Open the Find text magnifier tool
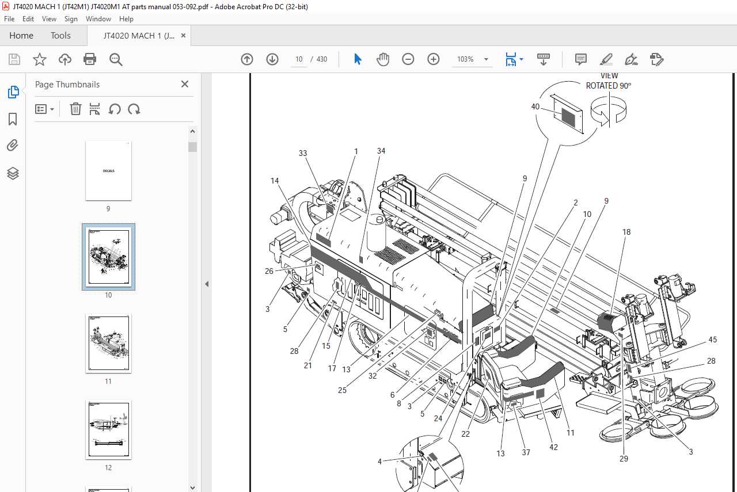This screenshot has height=492, width=737. click(x=116, y=59)
